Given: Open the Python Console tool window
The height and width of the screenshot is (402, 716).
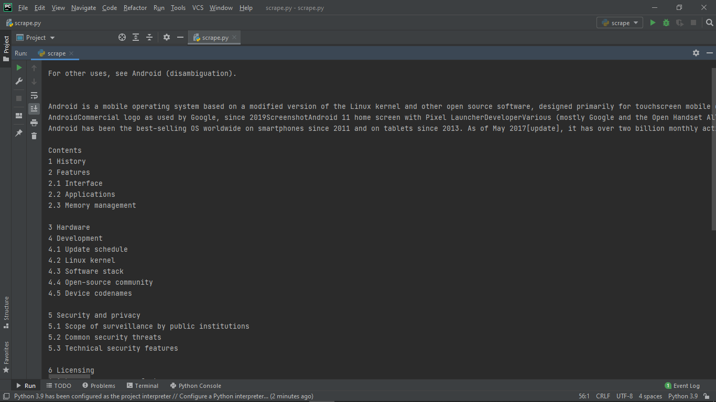Looking at the screenshot, I should [196, 386].
